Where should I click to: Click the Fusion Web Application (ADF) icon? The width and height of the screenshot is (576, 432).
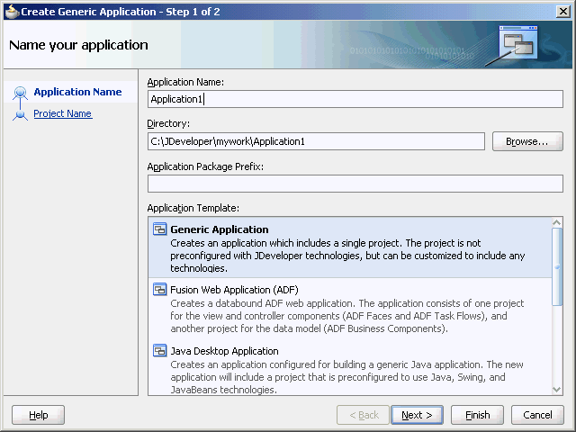(159, 290)
